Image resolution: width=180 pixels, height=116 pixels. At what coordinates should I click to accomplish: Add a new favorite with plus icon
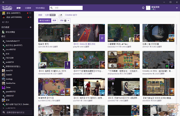coord(31,27)
